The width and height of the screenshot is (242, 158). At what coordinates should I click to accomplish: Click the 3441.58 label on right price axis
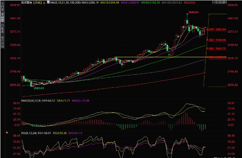(x=233, y=18)
